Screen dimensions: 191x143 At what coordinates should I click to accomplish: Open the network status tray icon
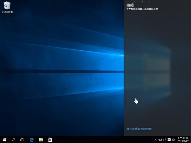click(160, 140)
